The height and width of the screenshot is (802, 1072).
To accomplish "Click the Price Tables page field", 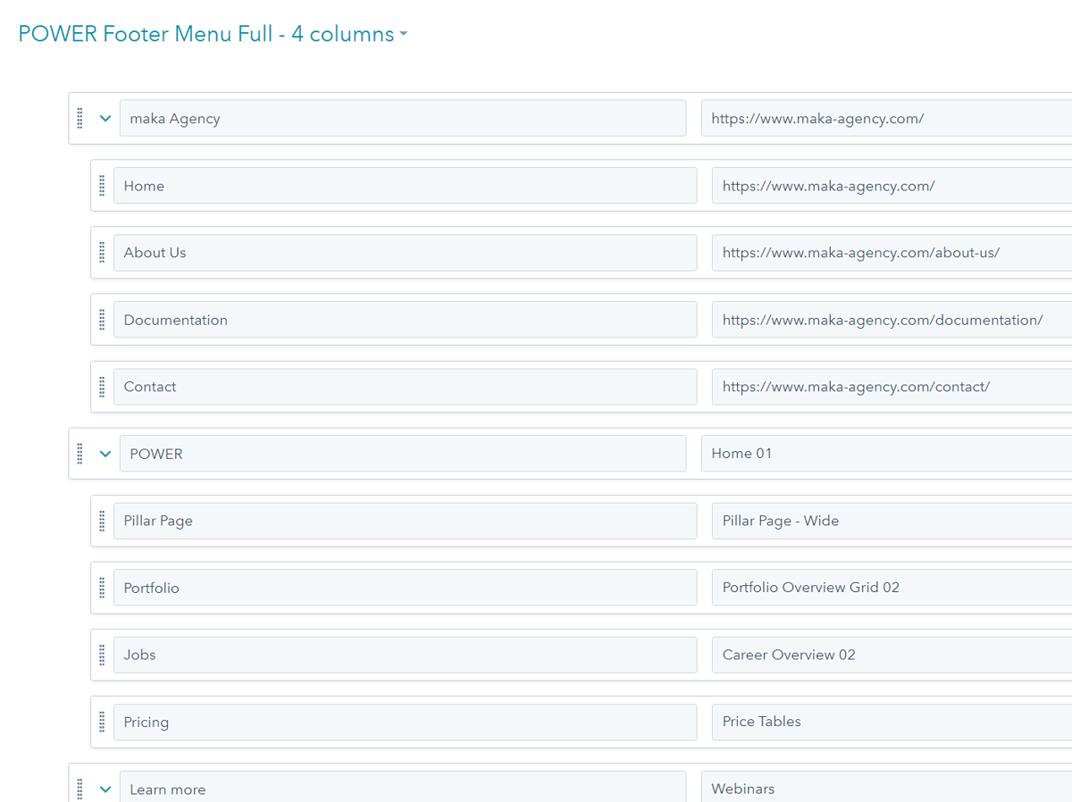I will (x=884, y=722).
